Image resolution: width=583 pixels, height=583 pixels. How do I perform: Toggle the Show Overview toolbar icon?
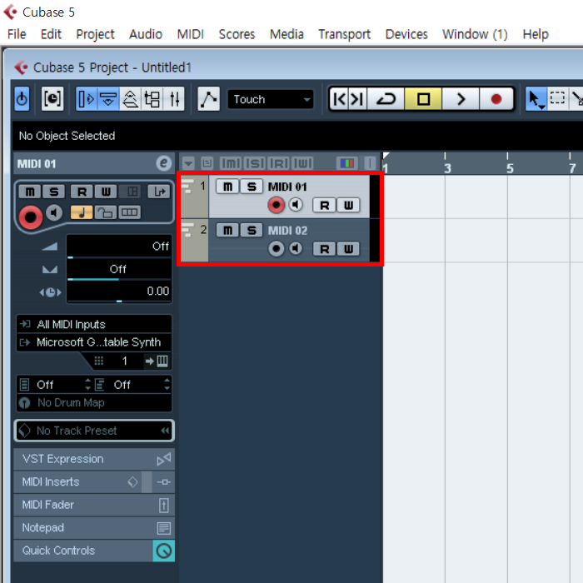(x=130, y=99)
